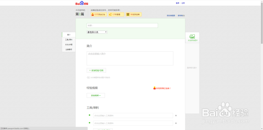Open the 草稿箱 drafts link
The height and width of the screenshot is (130, 263).
pos(181,16)
